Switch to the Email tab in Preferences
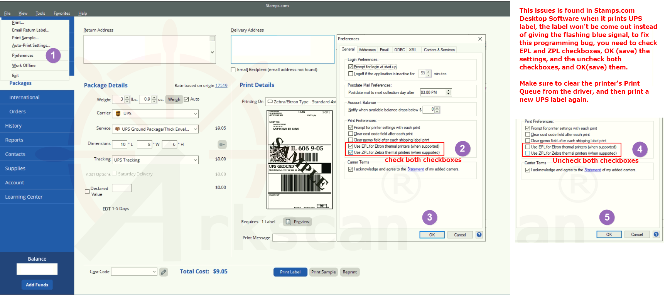 tap(384, 50)
